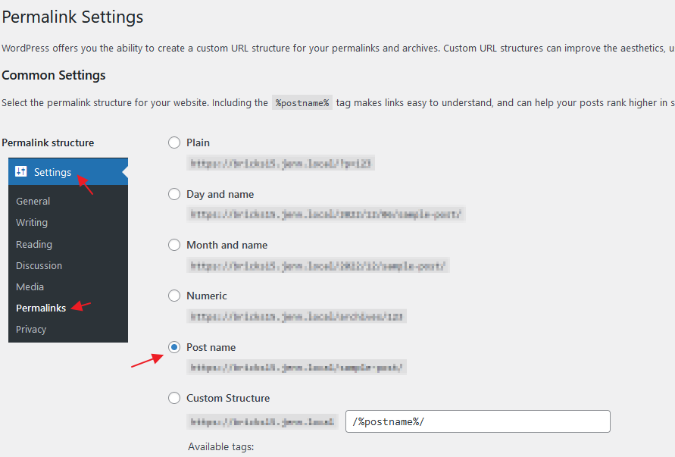Click the blurred site URL before custom field
Viewport: 675px width, 457px height.
click(262, 422)
